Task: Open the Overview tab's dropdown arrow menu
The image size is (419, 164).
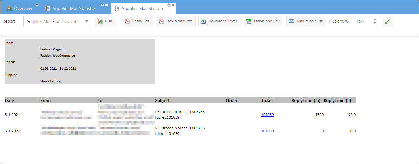Action: pos(37,5)
